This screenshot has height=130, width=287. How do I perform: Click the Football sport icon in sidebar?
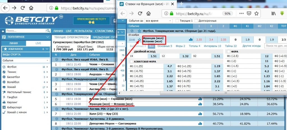4,67
